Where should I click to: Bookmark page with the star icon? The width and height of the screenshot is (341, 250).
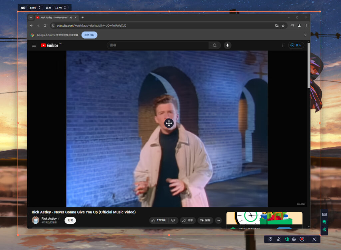point(283,26)
